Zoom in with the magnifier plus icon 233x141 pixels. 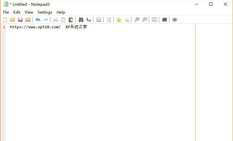137,19
